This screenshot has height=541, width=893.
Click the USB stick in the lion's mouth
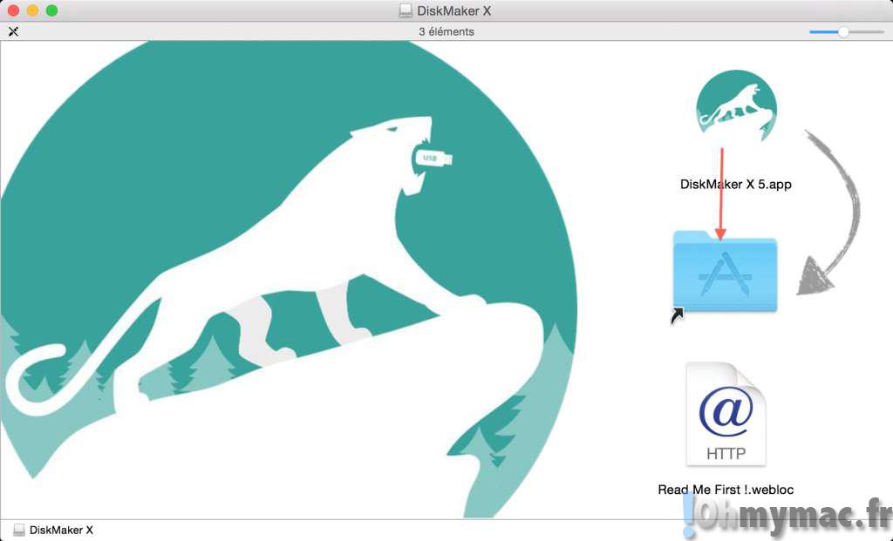(432, 159)
